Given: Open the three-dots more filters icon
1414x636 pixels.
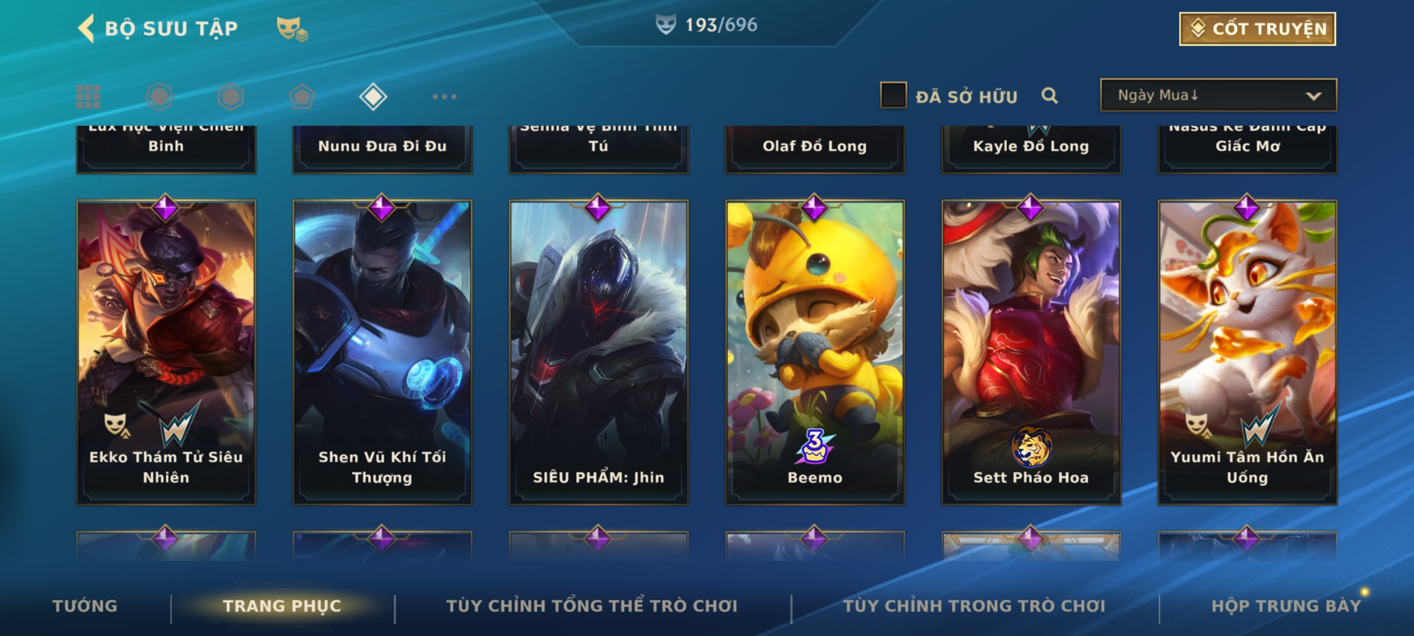Looking at the screenshot, I should pyautogui.click(x=444, y=97).
